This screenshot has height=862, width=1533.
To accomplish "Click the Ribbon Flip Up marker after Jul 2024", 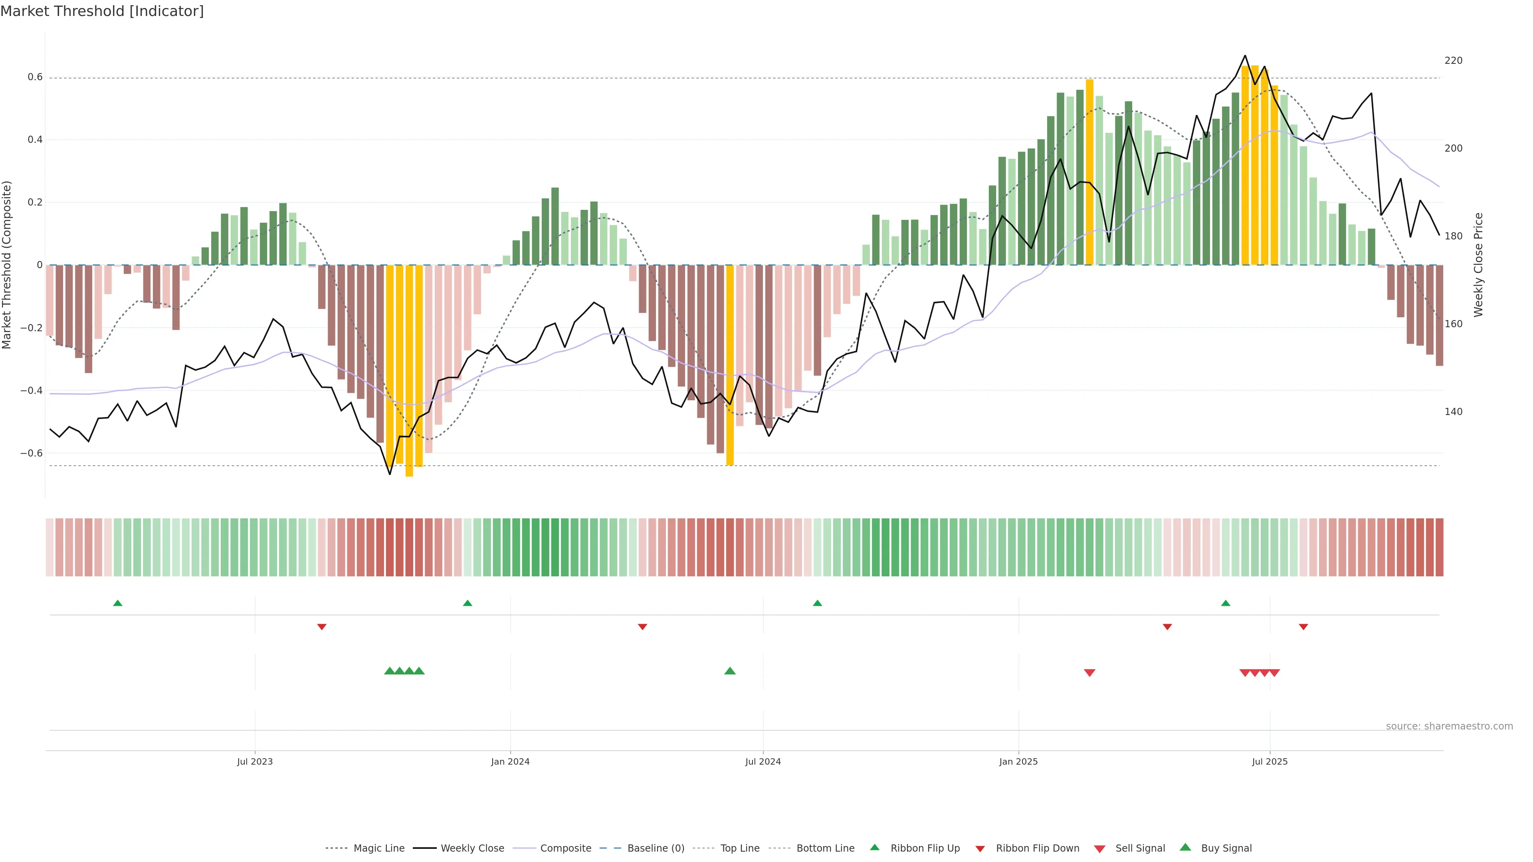I will tap(817, 603).
